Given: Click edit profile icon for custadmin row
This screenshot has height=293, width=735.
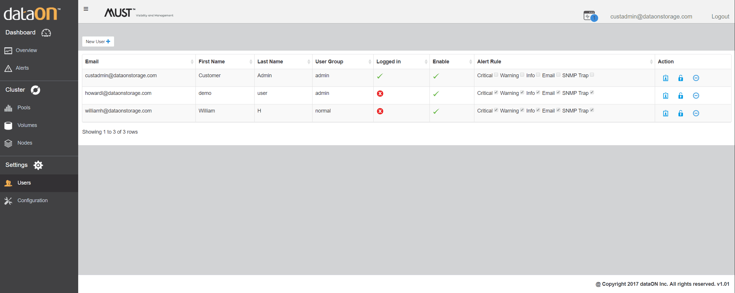Looking at the screenshot, I should point(665,78).
